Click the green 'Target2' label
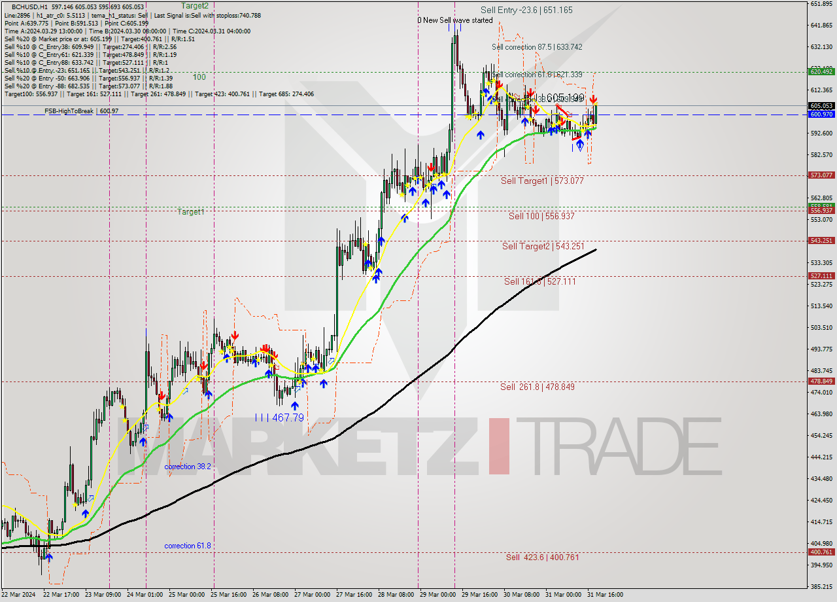 click(195, 6)
